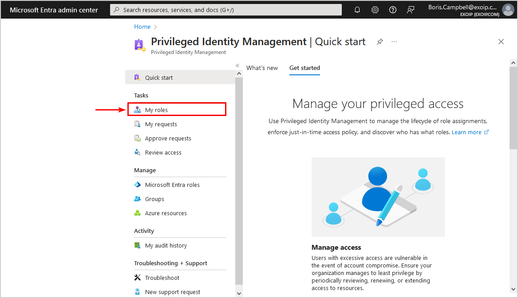
Task: Collapse the left navigation pane
Action: pyautogui.click(x=237, y=65)
